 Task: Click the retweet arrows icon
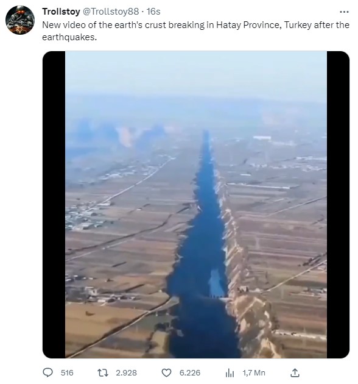(103, 373)
